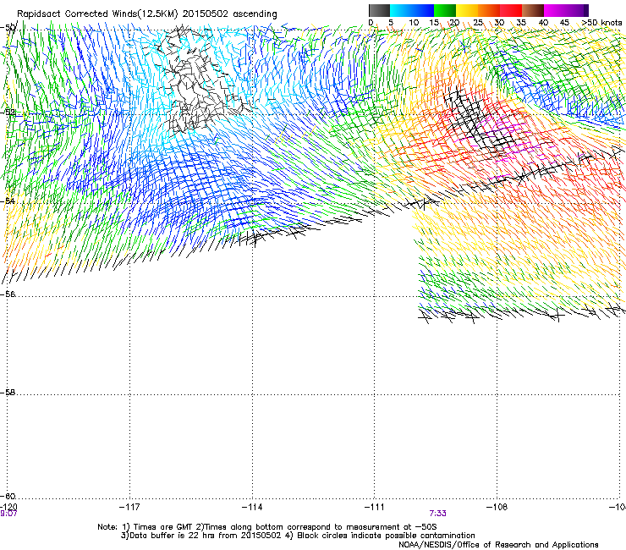Viewport: 626px width, 550px height.
Task: Click the magenta 40-45 knots legend color
Action: click(x=555, y=10)
